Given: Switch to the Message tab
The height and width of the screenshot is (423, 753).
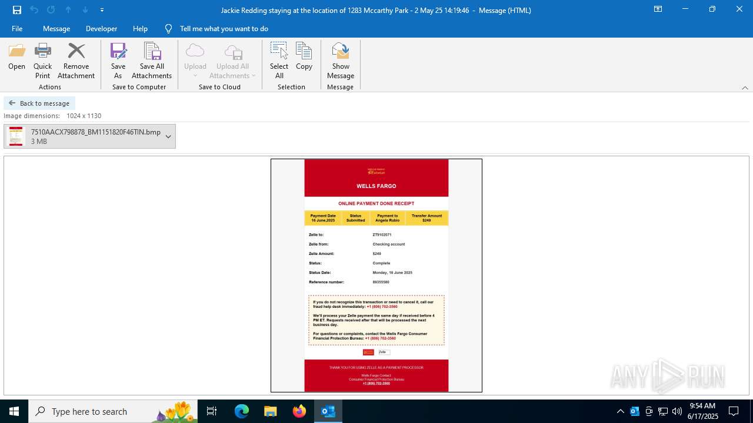Looking at the screenshot, I should point(56,29).
